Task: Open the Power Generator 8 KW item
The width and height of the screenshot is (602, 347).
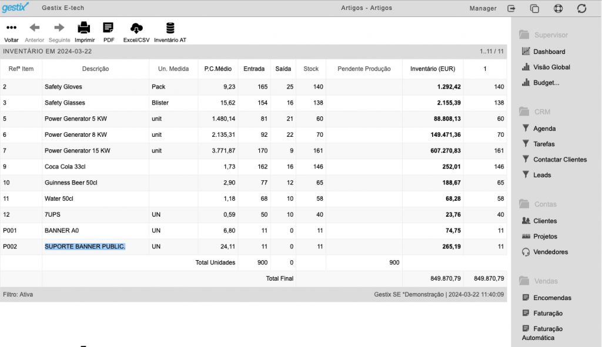Action: 76,134
